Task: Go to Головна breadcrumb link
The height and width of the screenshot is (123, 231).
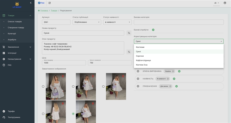Action: [44, 11]
